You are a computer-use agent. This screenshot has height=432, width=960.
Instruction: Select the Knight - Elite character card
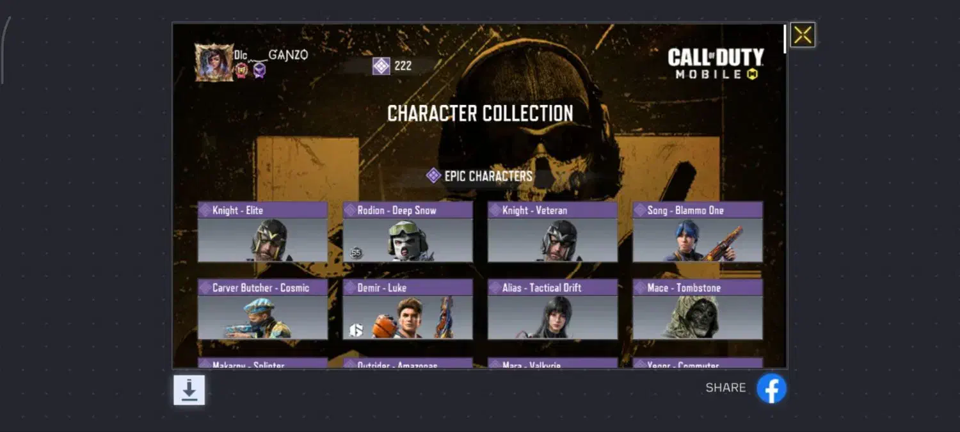coord(262,232)
